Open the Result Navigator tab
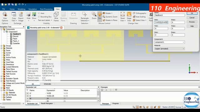The image size is (200, 112). [47, 104]
